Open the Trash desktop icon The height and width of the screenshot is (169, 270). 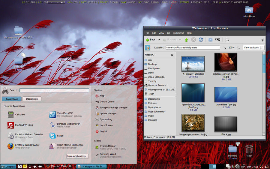tap(249, 151)
